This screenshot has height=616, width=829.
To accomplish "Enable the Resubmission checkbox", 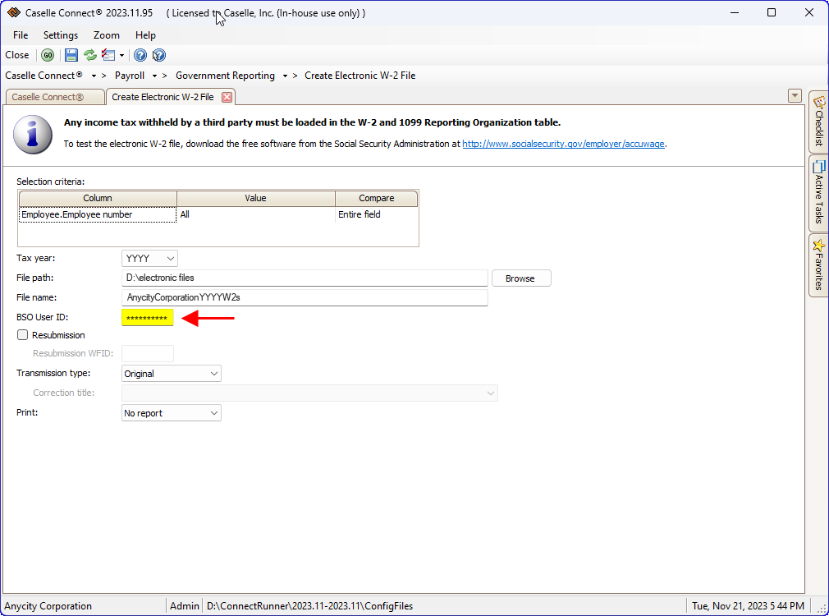I will (22, 334).
